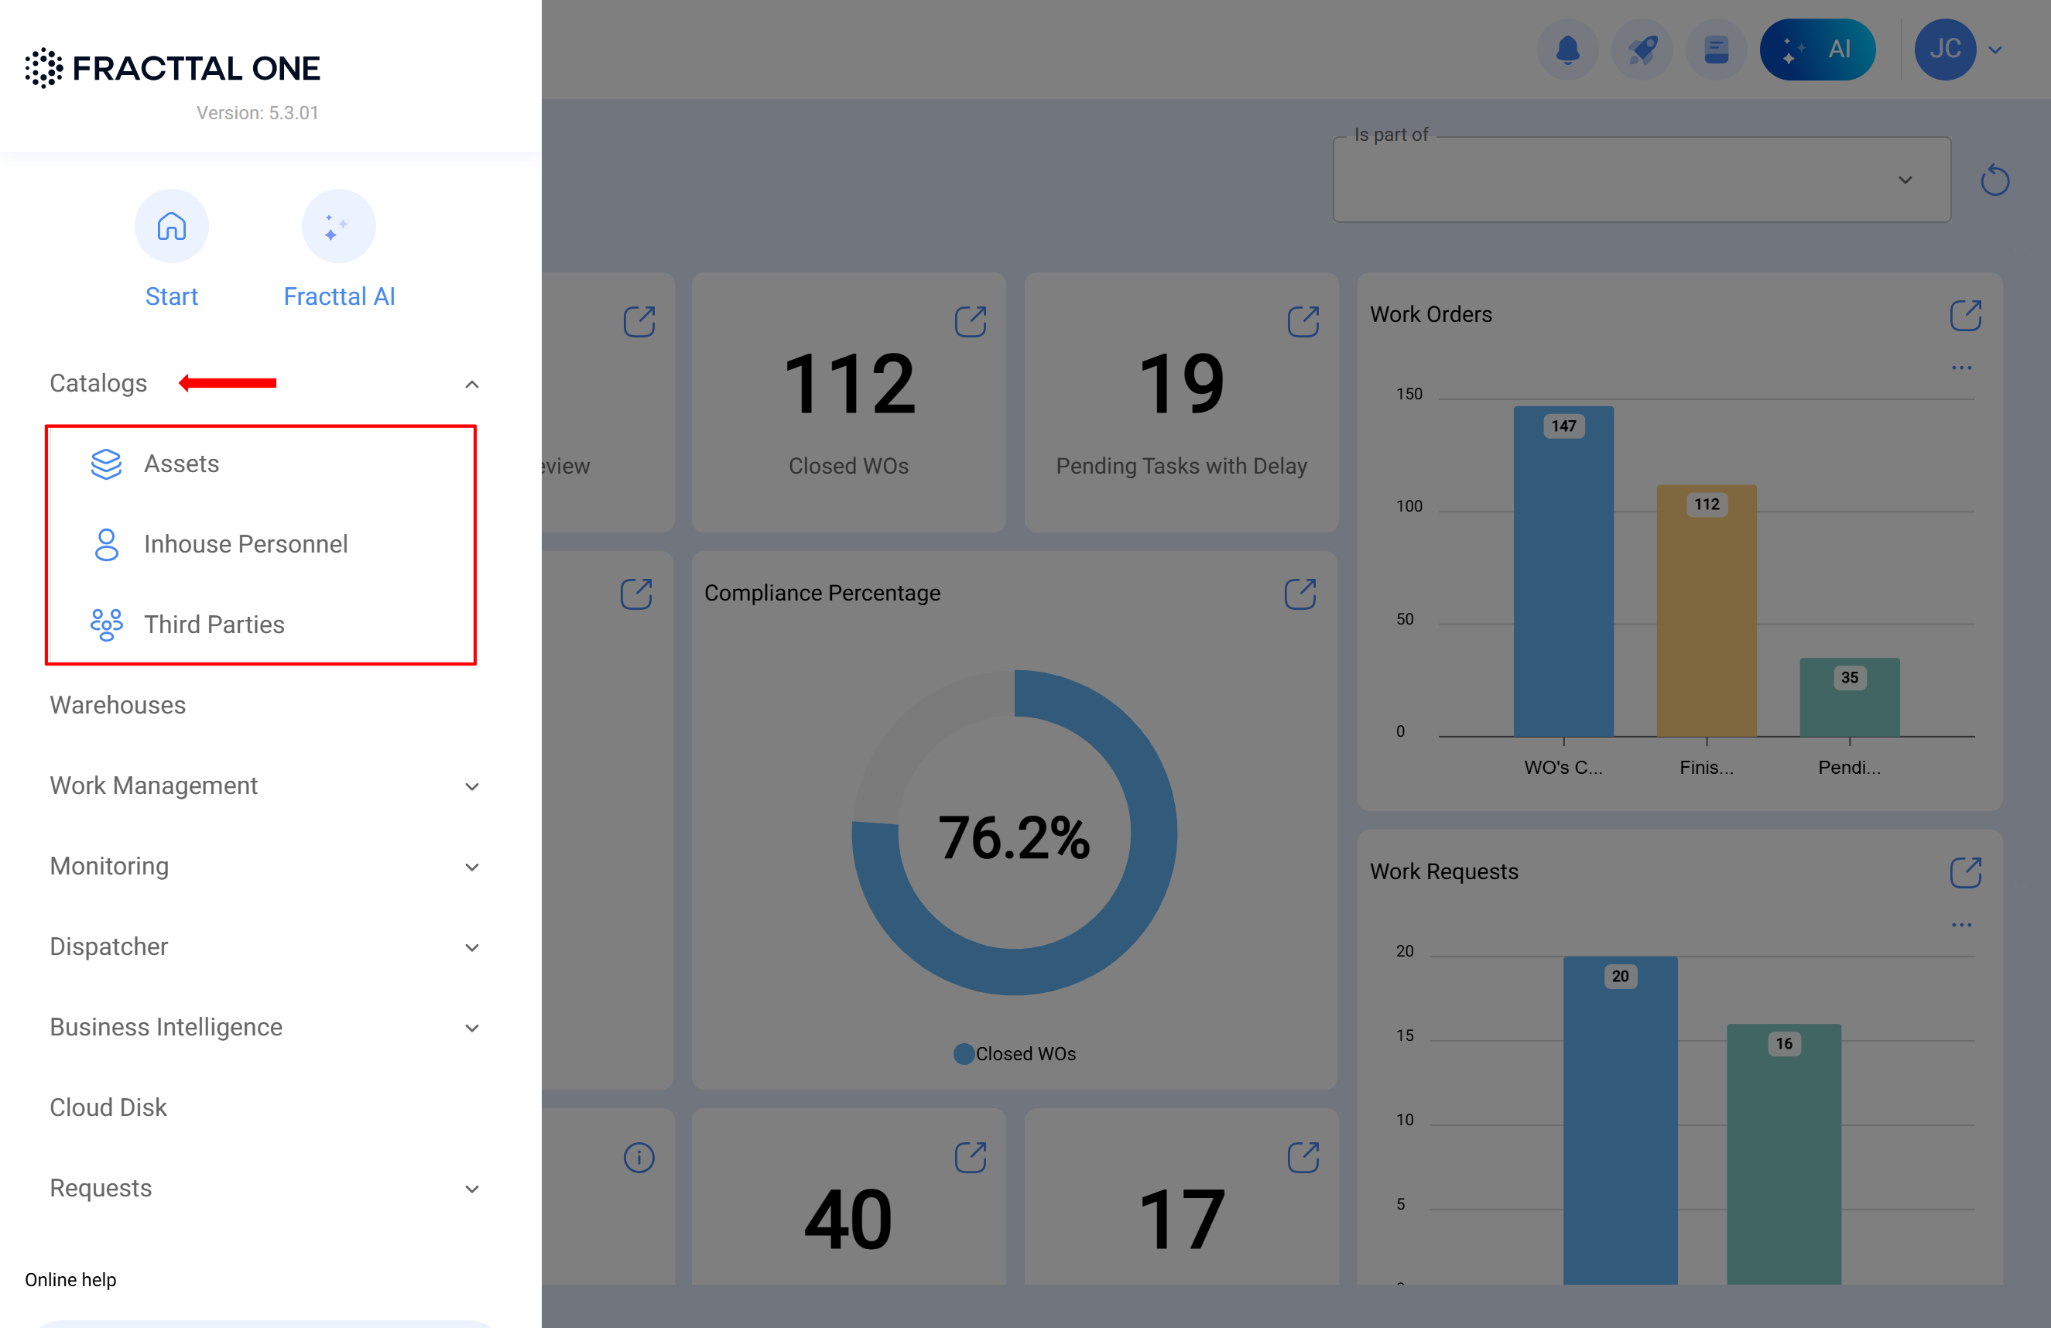This screenshot has height=1328, width=2051.
Task: Click the Closed WOs legend color dot
Action: tap(964, 1053)
